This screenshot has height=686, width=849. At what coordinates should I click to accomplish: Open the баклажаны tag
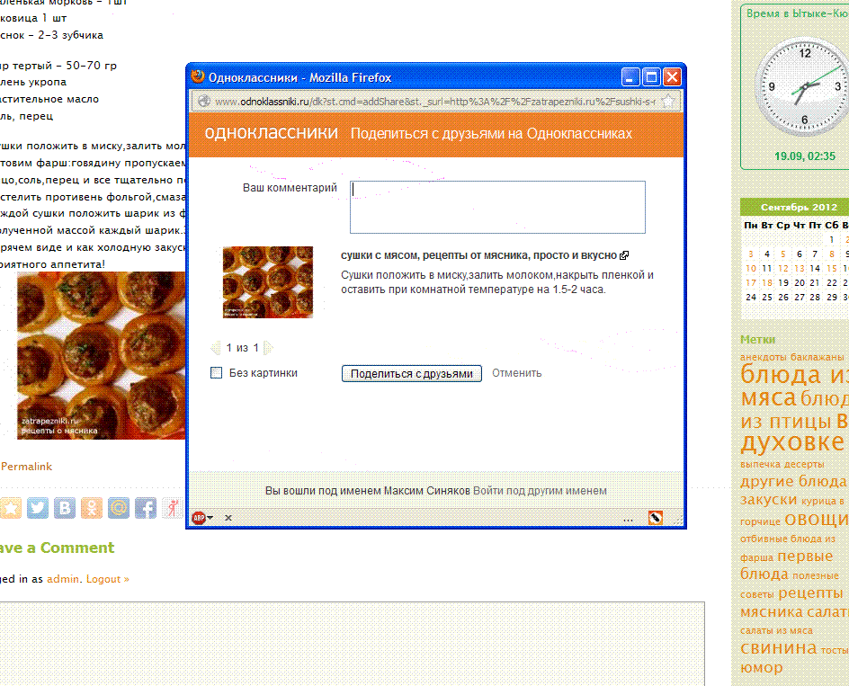tap(817, 357)
